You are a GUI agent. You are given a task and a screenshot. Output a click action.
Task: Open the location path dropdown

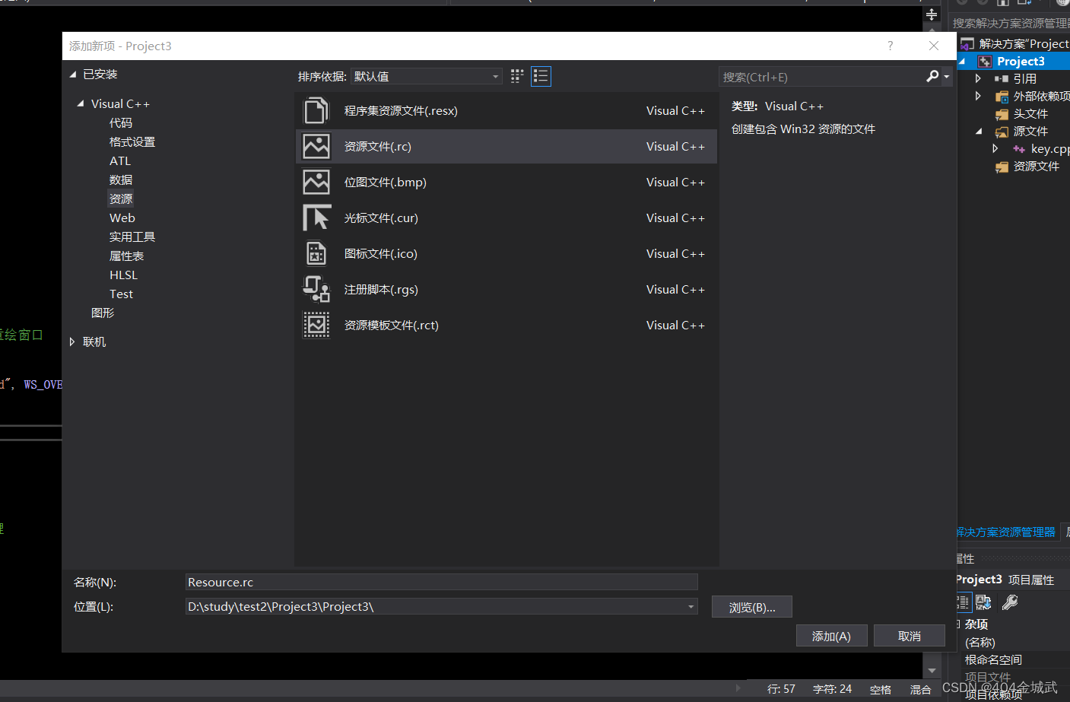point(691,606)
